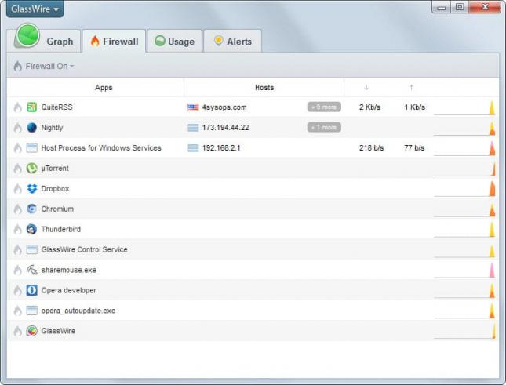Click the Nightly globe icon

pos(31,127)
